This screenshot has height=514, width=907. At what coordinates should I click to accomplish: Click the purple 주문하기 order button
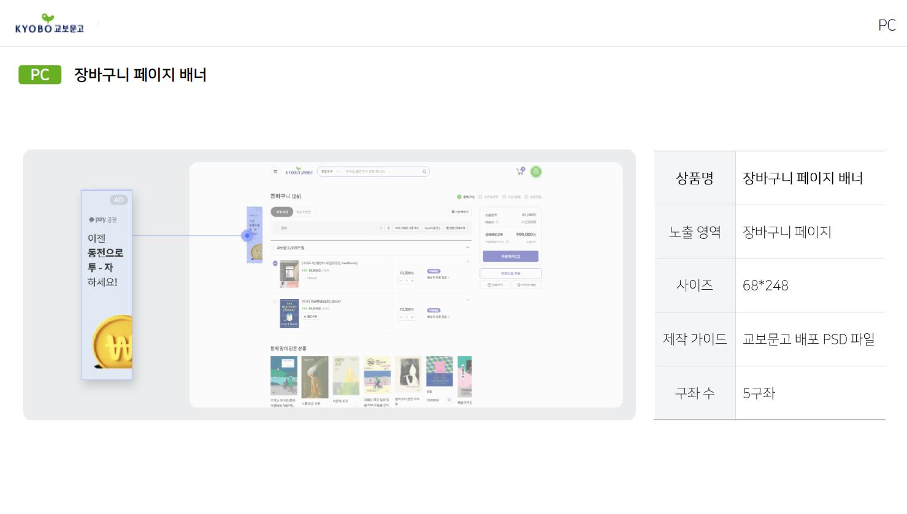click(510, 256)
